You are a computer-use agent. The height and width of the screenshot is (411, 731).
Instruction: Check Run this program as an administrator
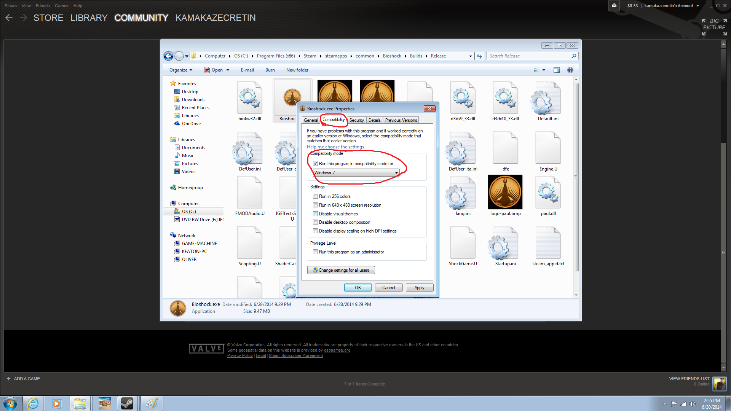(x=315, y=252)
